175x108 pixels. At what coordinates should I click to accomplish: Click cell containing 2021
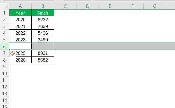[x=20, y=26]
